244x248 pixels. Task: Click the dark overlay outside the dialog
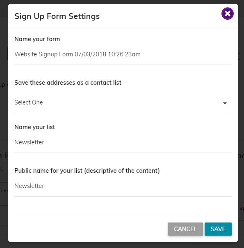[x=4, y=123]
